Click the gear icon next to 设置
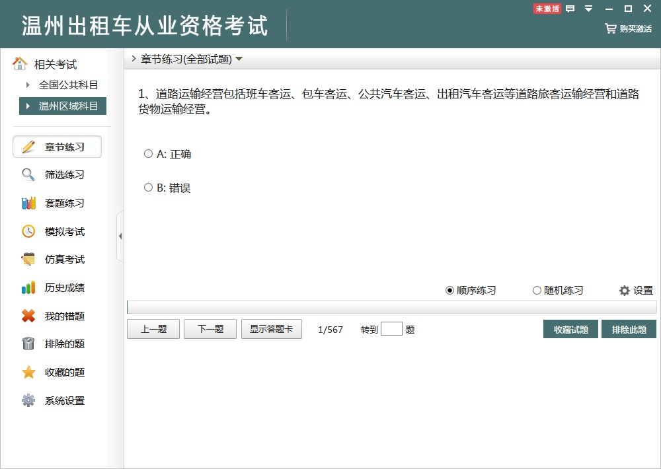This screenshot has height=469, width=661. 625,291
